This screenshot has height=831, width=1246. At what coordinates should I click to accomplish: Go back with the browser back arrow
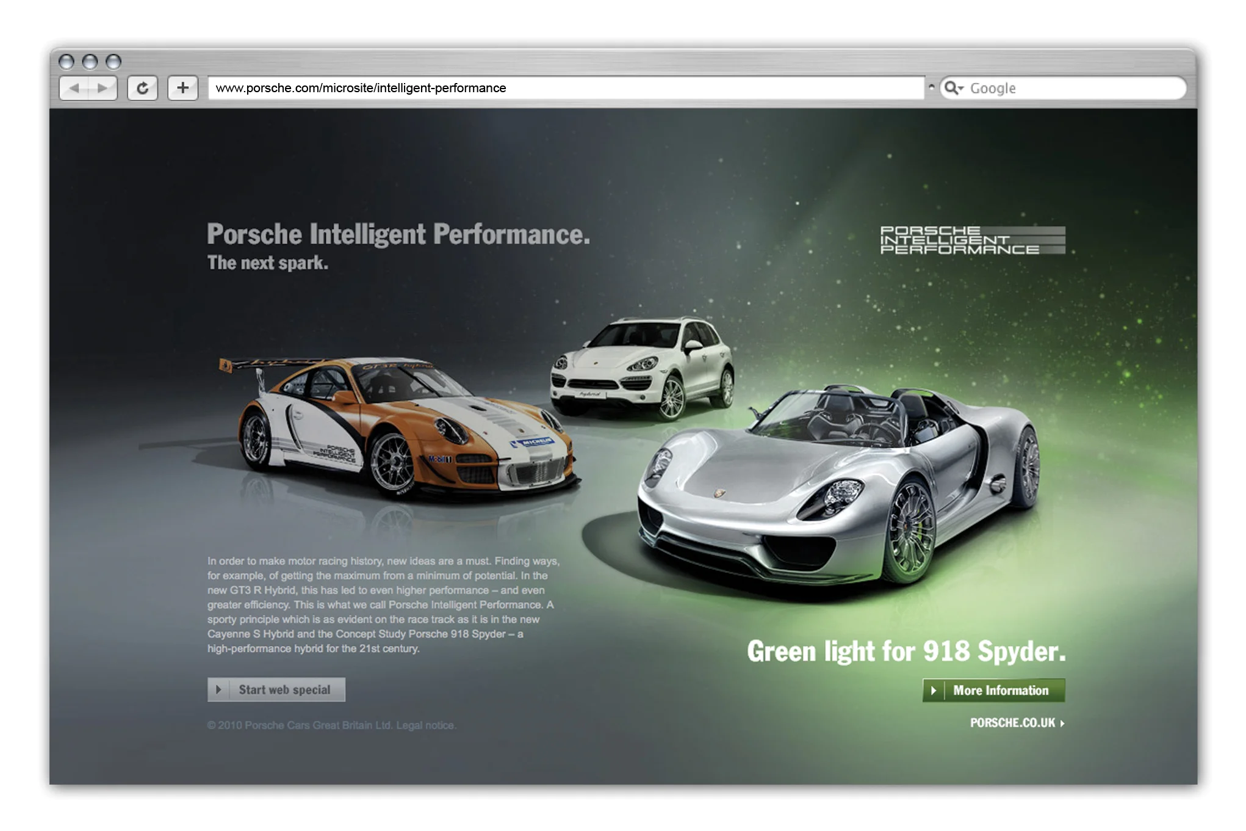74,88
